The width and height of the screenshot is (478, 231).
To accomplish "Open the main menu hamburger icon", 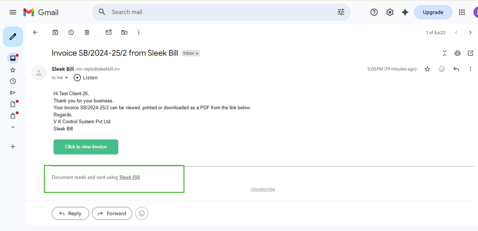I will point(13,12).
